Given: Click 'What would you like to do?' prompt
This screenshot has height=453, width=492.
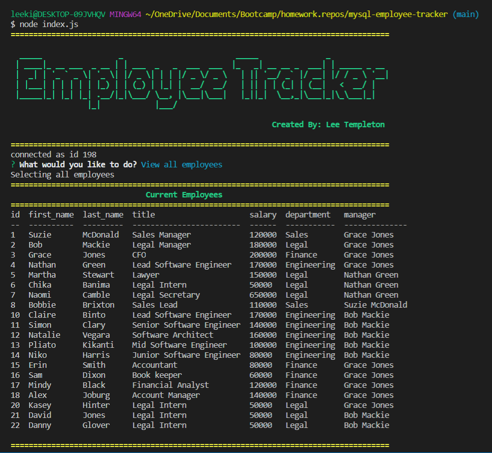Looking at the screenshot, I should (78, 164).
